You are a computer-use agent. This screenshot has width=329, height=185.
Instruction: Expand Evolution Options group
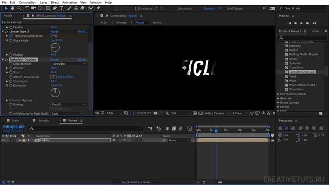point(7,100)
